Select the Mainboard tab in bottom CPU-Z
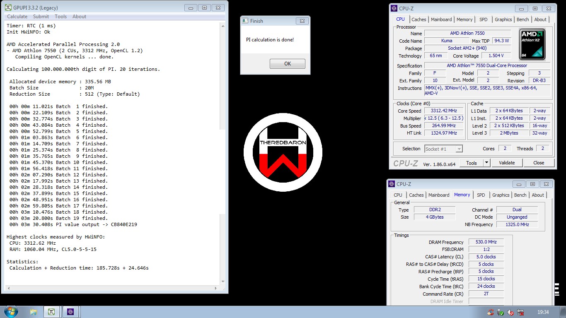 [x=439, y=195]
